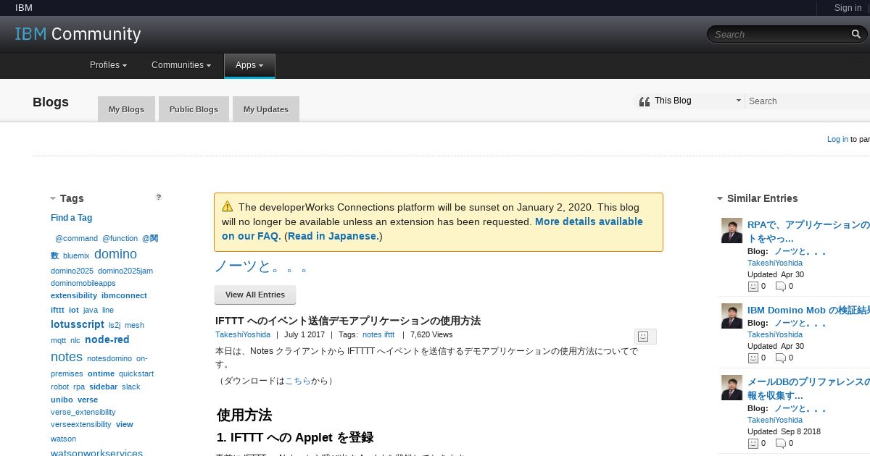Open author avatar of the メールDB entry
Viewport: 870px width, 456px height.
pyautogui.click(x=732, y=388)
